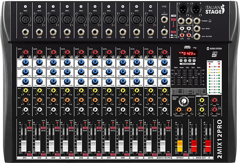Viewport: 240px width, 163px height.
Task: Click the CH1 white channel fader
Action: (24, 146)
